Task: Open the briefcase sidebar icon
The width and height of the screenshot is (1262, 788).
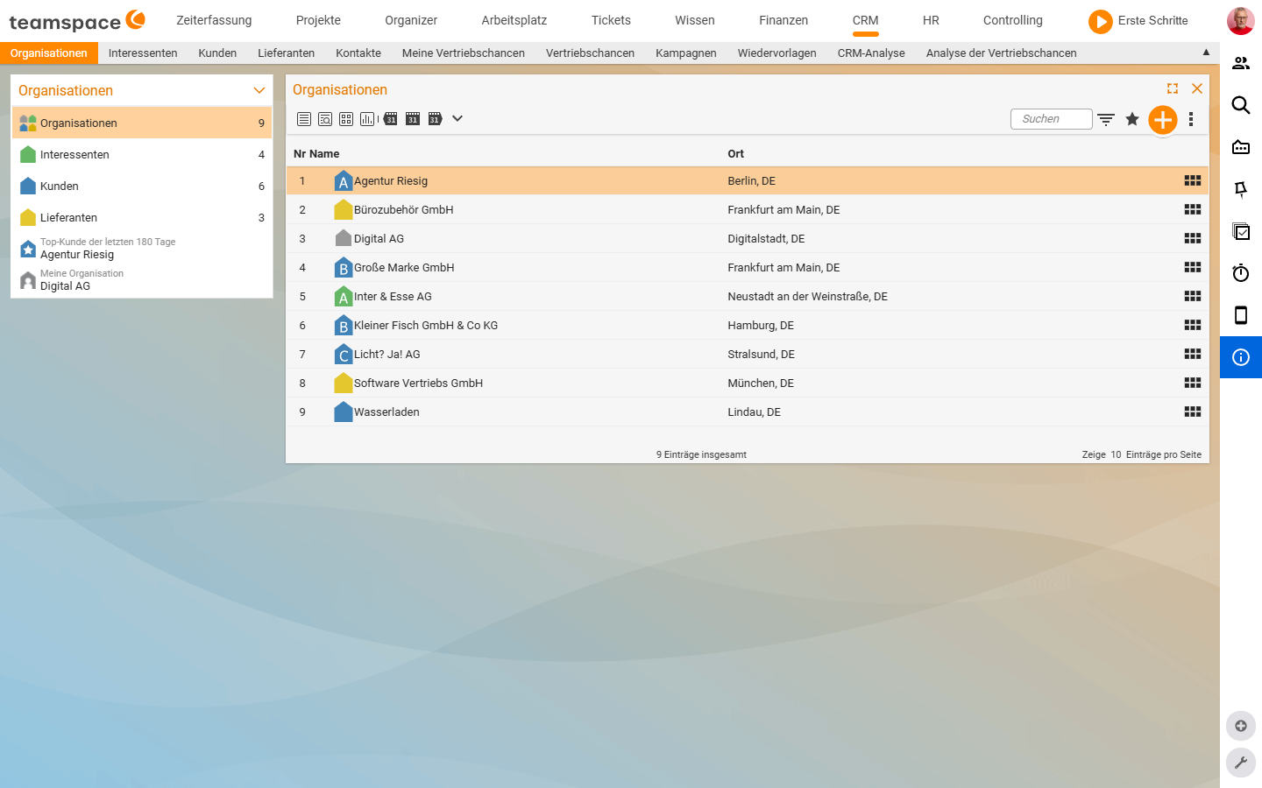Action: point(1241,147)
